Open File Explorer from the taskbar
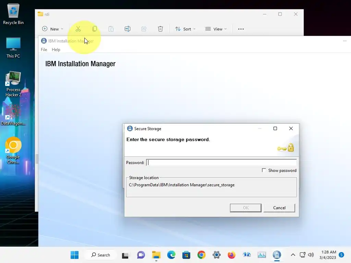The image size is (351, 263). (x=156, y=255)
